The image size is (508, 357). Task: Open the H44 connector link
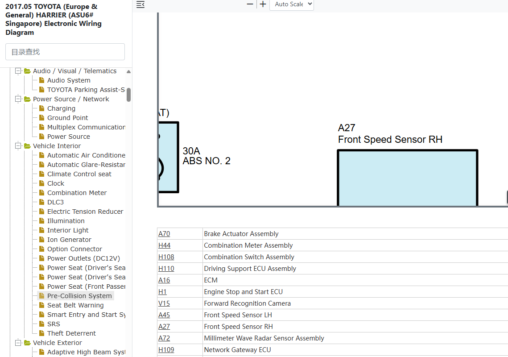coord(164,245)
